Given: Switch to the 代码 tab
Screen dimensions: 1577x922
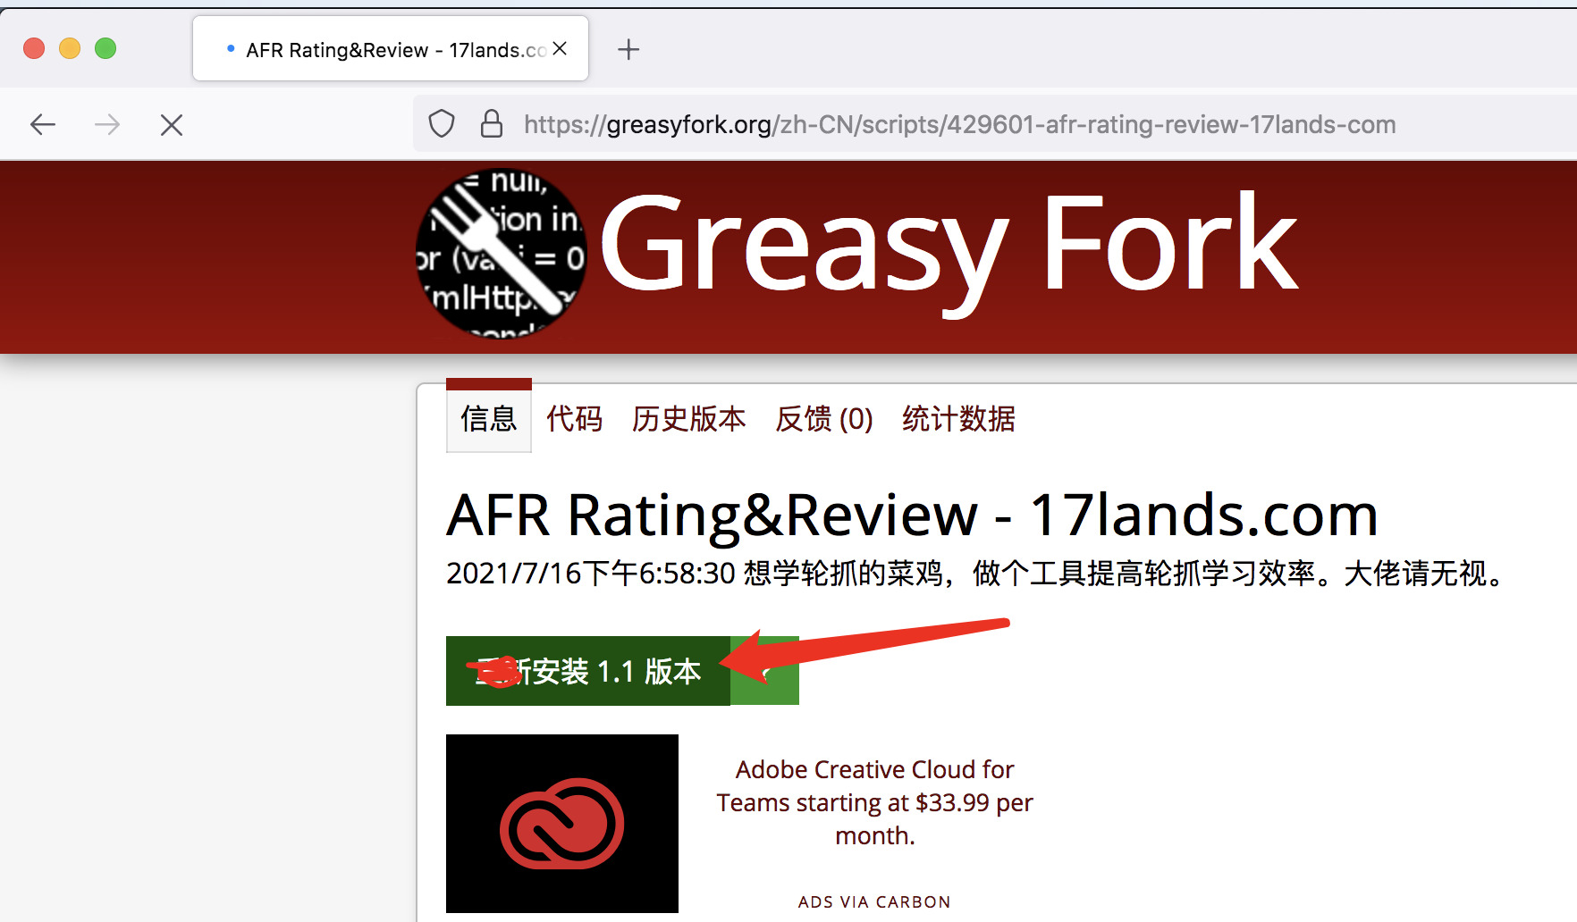Looking at the screenshot, I should point(574,419).
